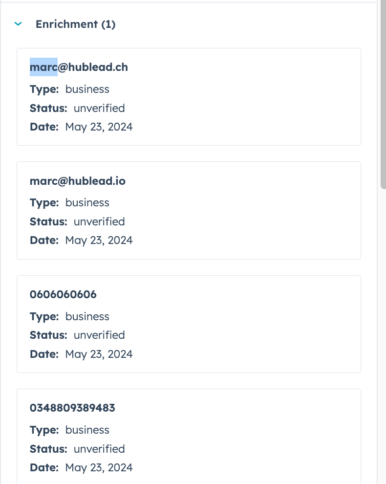Screen dimensions: 386x484
Task: Click the Enrichment (1) section heading
Action: pyautogui.click(x=75, y=24)
